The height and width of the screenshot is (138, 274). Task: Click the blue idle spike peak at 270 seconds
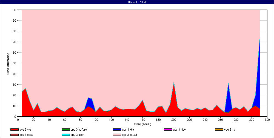coord(229,84)
